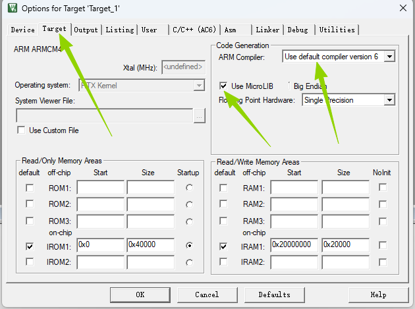Click the IRAM2 Size field

coord(346,262)
